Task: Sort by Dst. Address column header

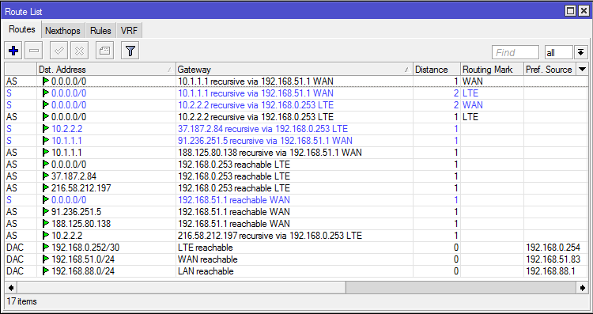Action: [x=106, y=70]
